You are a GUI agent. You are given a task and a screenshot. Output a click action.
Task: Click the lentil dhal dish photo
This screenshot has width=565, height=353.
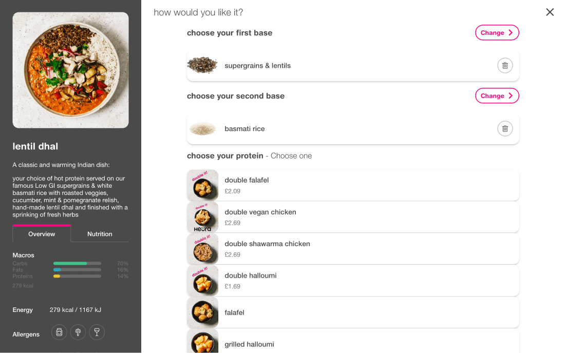coord(70,70)
